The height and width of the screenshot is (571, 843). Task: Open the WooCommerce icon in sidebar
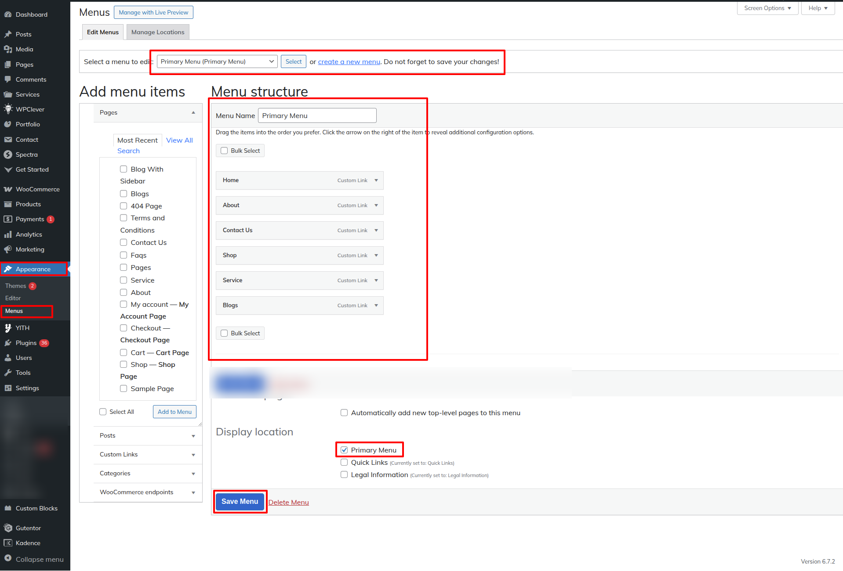(8, 189)
